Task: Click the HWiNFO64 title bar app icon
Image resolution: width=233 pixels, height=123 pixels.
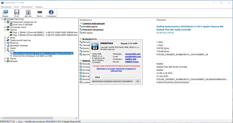Action: tap(2, 3)
